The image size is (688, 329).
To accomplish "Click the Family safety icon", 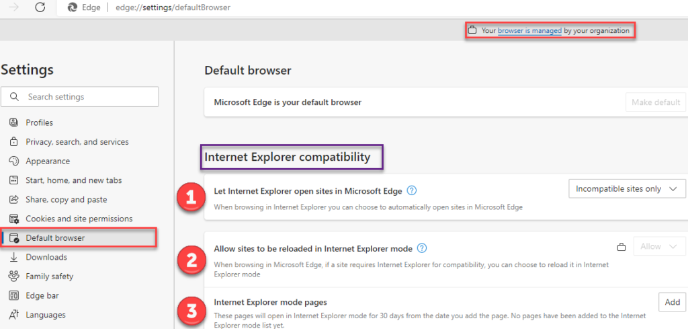I will [13, 277].
